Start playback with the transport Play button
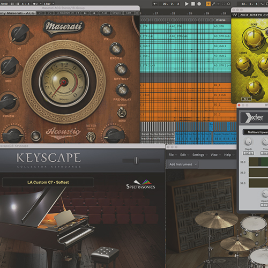Viewport: 268px width, 268px height. click(187, 4)
